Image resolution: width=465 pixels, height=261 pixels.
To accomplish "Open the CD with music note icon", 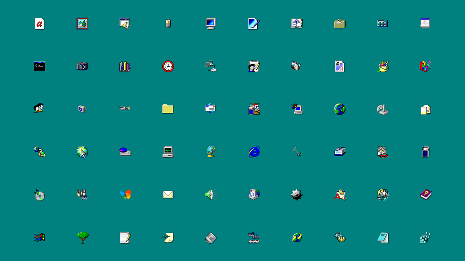I will point(39,195).
